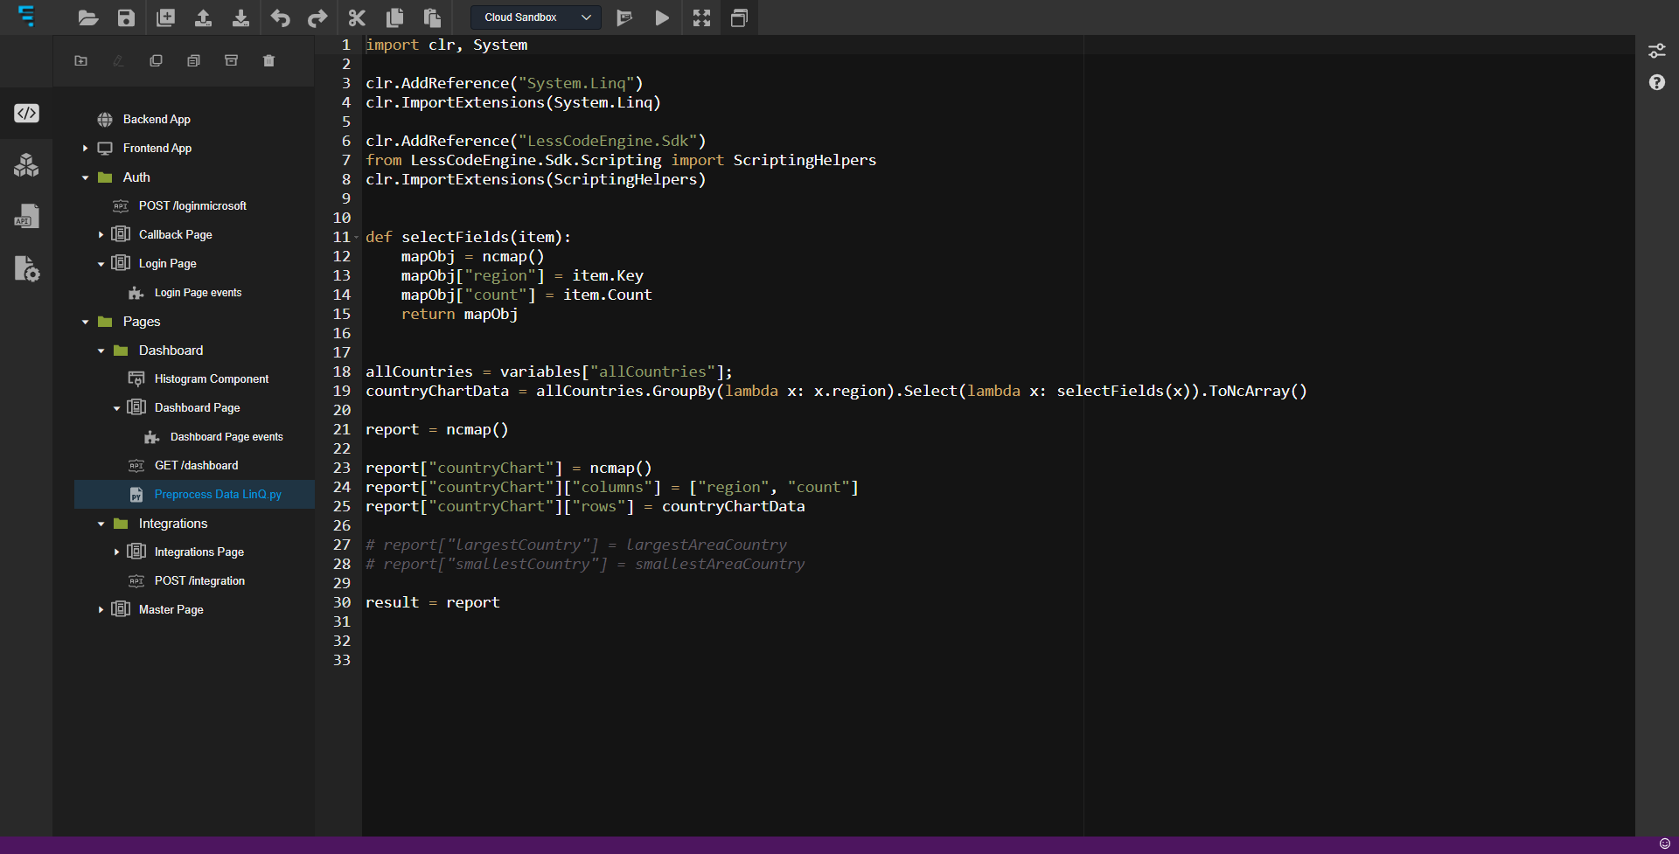The width and height of the screenshot is (1679, 854).
Task: Click the Redo arrow icon
Action: pyautogui.click(x=317, y=17)
